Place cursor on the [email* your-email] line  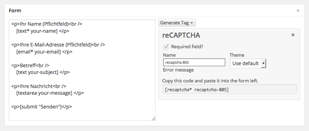point(44,52)
